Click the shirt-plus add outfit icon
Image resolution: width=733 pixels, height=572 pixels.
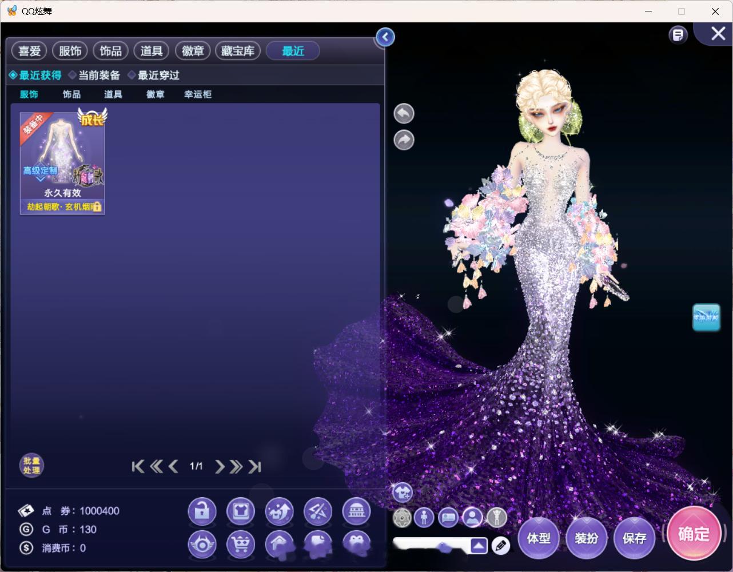point(403,492)
